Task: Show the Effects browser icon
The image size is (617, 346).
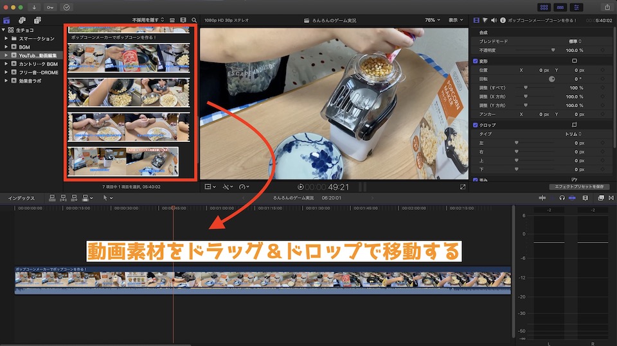Action: tap(601, 198)
